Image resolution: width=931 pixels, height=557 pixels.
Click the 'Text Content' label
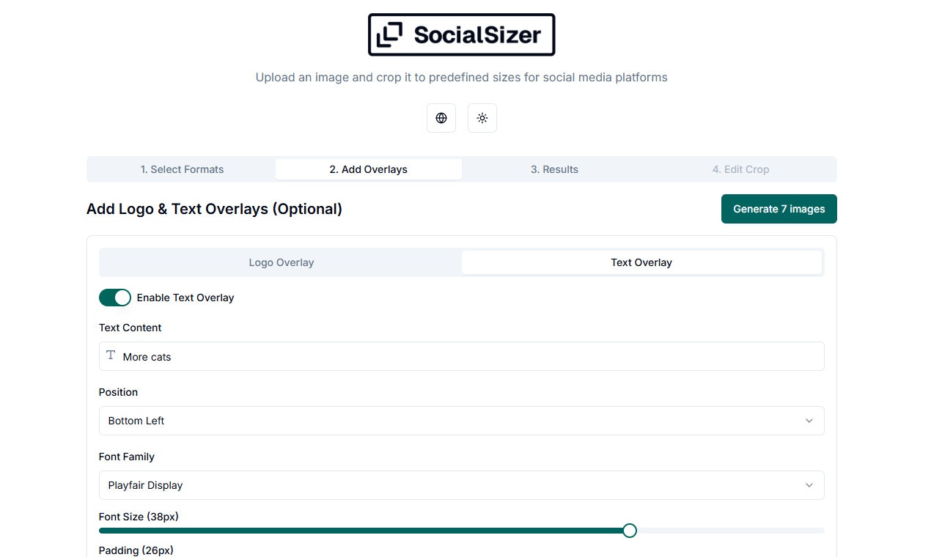click(130, 328)
